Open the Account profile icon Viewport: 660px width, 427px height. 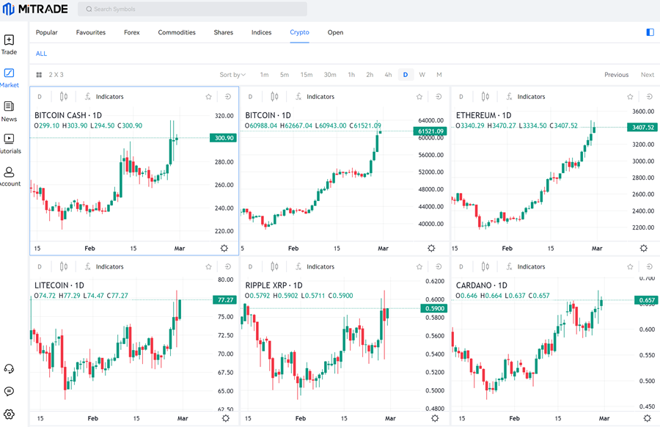(9, 176)
